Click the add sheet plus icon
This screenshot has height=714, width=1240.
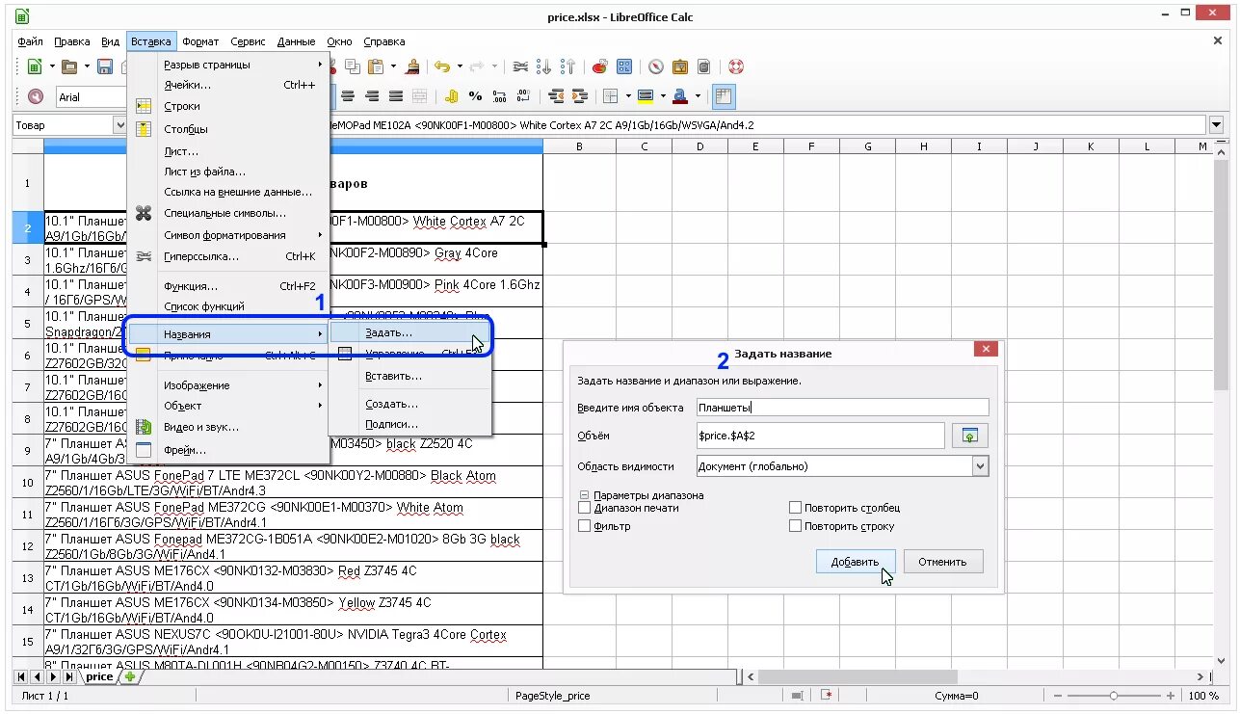coord(129,676)
